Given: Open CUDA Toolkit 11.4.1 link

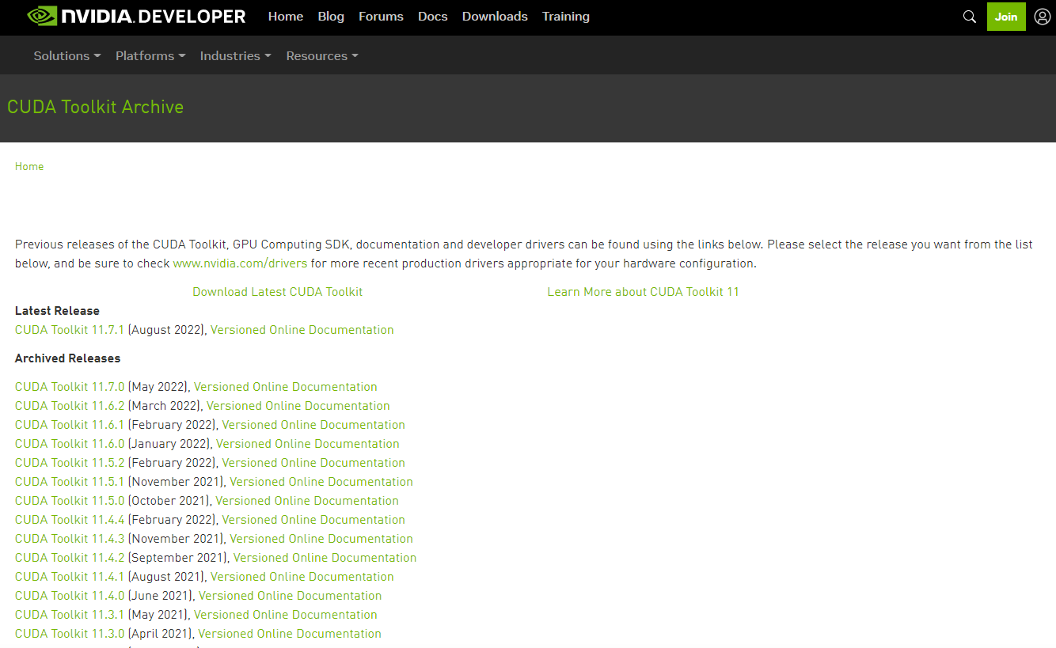Looking at the screenshot, I should tap(70, 577).
